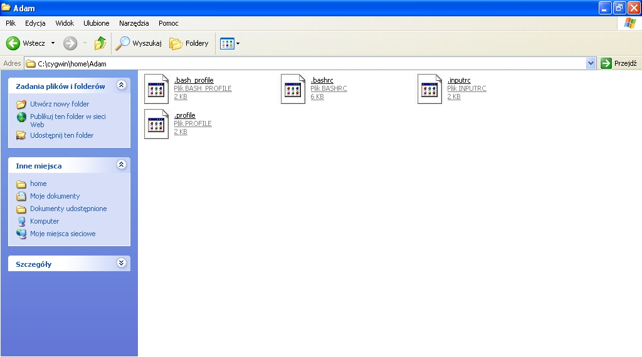Open Wyszukaj search tool
642x357 pixels.
coord(139,43)
